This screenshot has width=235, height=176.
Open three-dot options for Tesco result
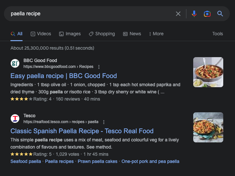[104, 122]
